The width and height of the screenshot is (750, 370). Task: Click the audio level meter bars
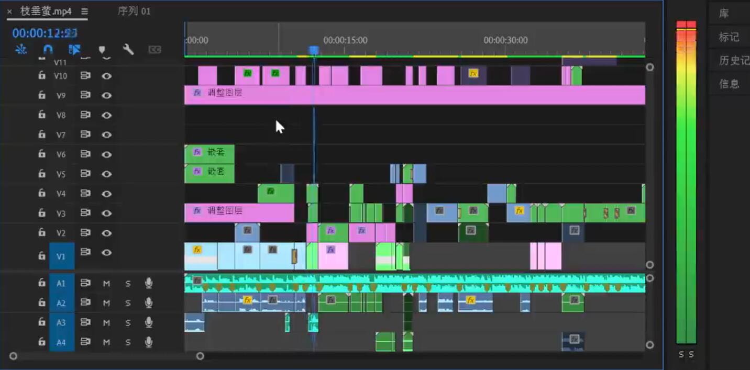tap(686, 182)
